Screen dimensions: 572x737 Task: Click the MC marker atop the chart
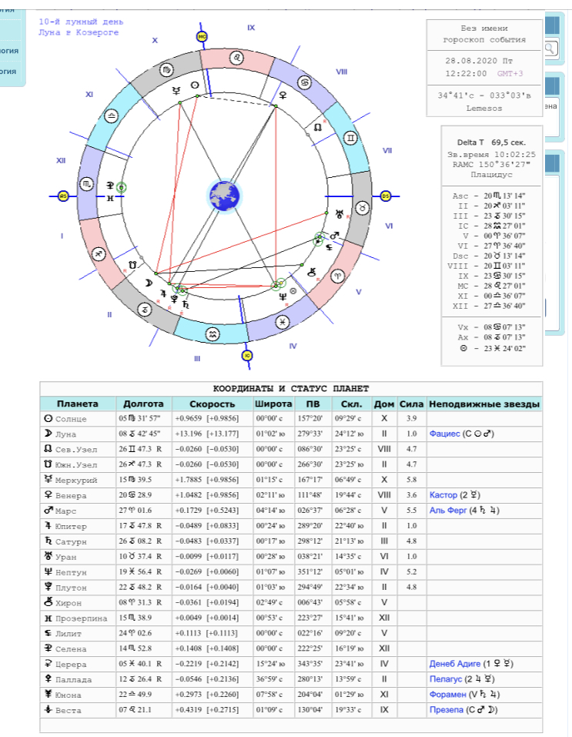pyautogui.click(x=203, y=36)
